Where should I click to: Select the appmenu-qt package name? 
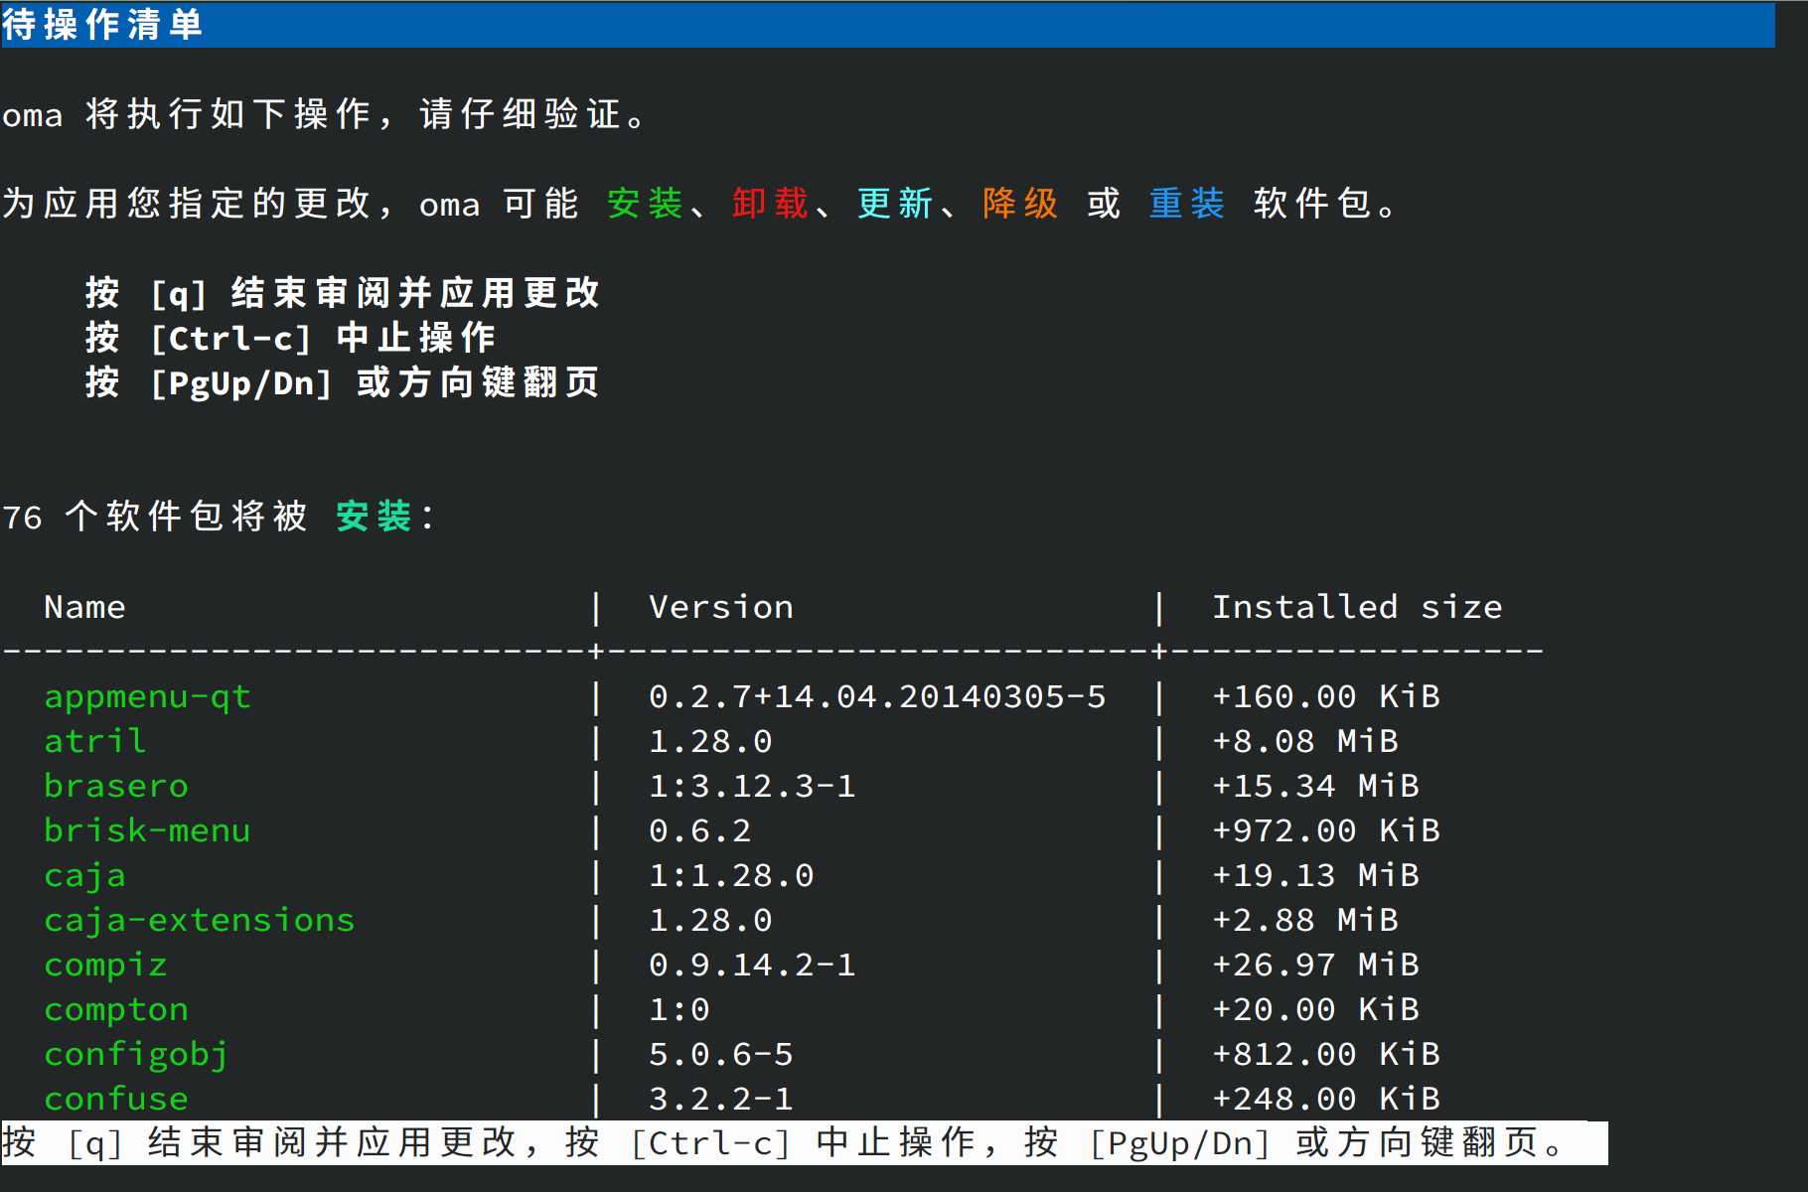click(x=147, y=696)
